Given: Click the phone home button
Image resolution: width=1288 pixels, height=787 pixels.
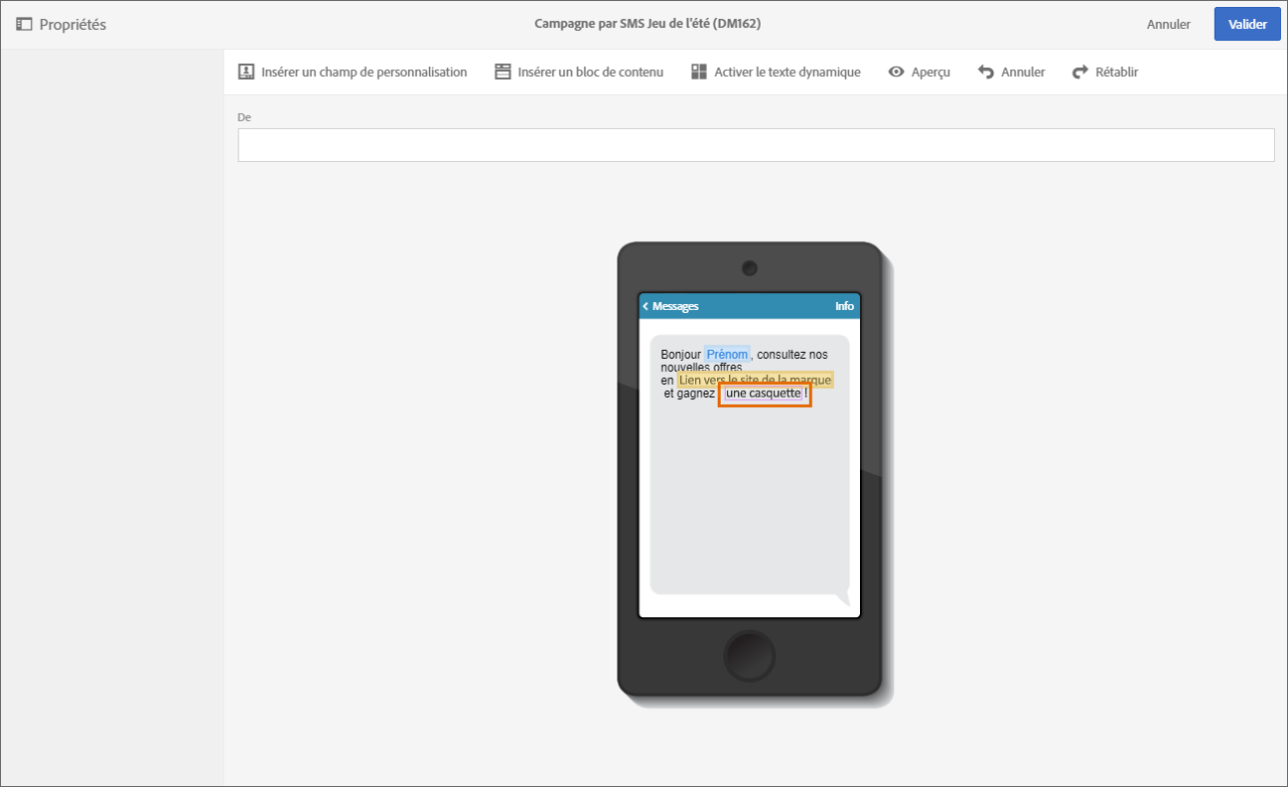Looking at the screenshot, I should point(749,655).
